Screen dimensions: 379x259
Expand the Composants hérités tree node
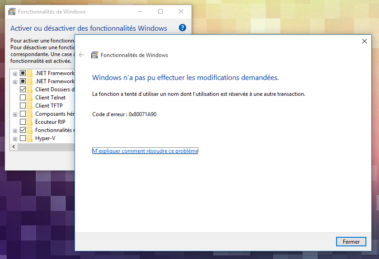coord(15,115)
